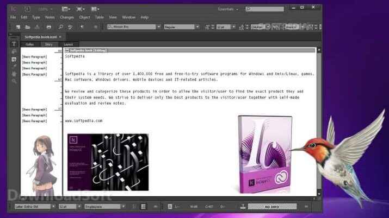Select the Note tool in toolbox
Viewport: 389px width, 218px height.
pyautogui.click(x=14, y=51)
